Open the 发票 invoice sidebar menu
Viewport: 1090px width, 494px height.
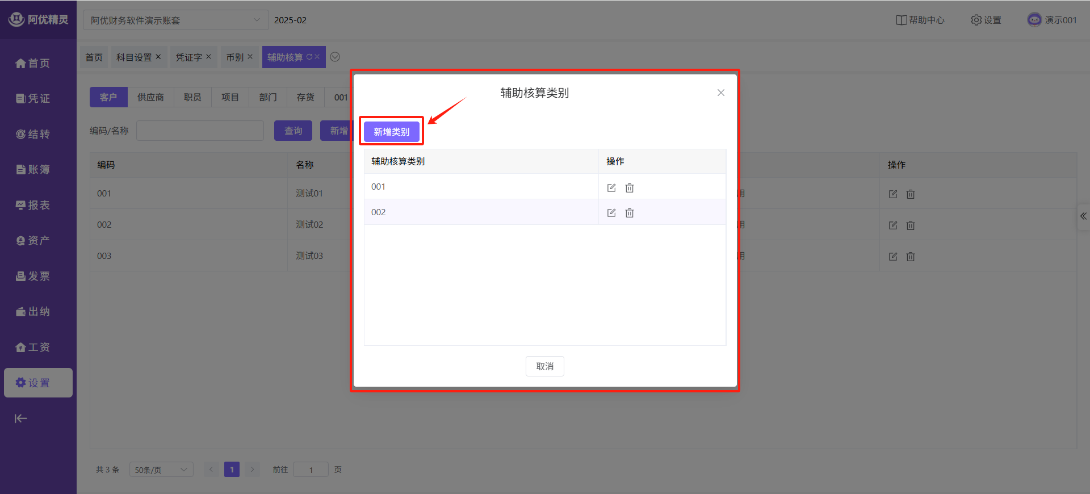point(33,276)
